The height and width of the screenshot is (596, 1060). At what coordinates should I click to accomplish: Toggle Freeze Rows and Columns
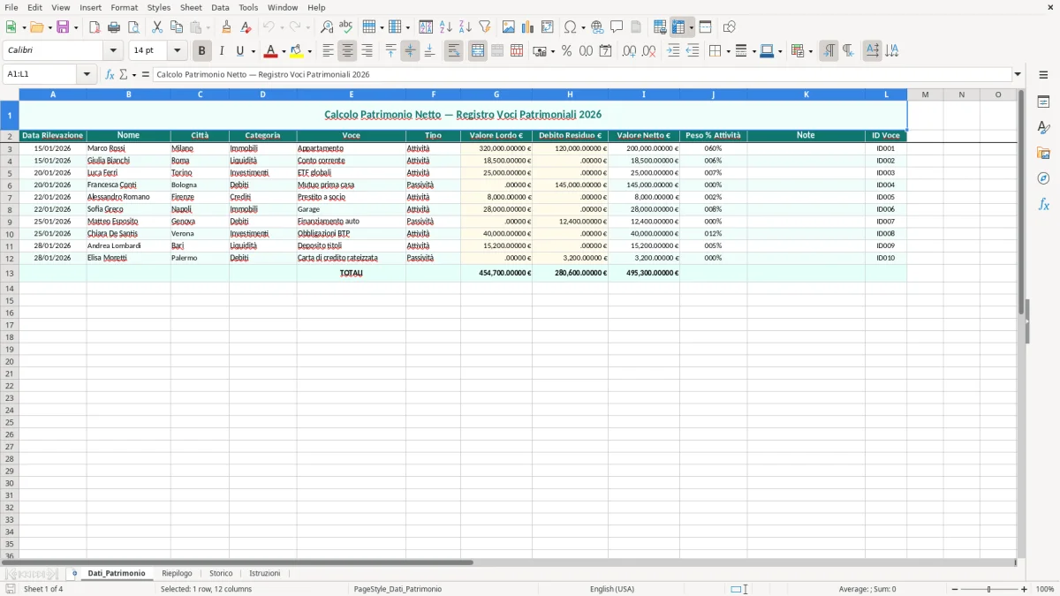(678, 27)
